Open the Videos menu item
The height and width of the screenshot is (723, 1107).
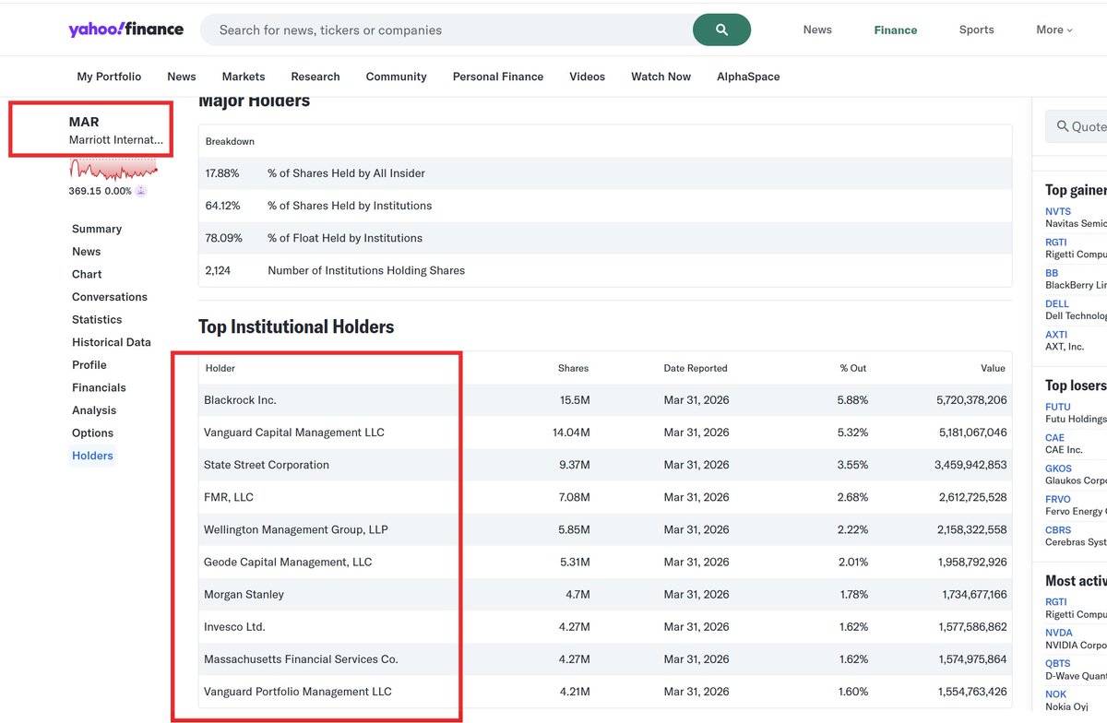pos(587,77)
